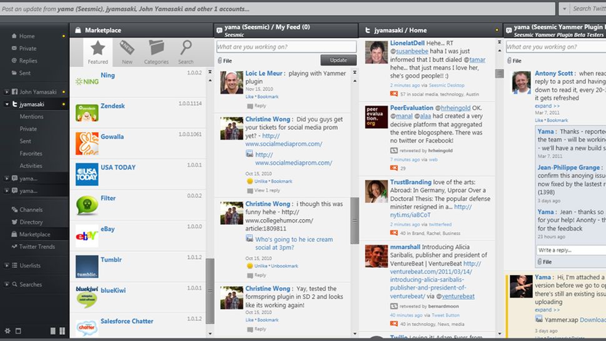The image size is (606, 341).
Task: Switch to multi-column view icon
Action: tap(62, 331)
